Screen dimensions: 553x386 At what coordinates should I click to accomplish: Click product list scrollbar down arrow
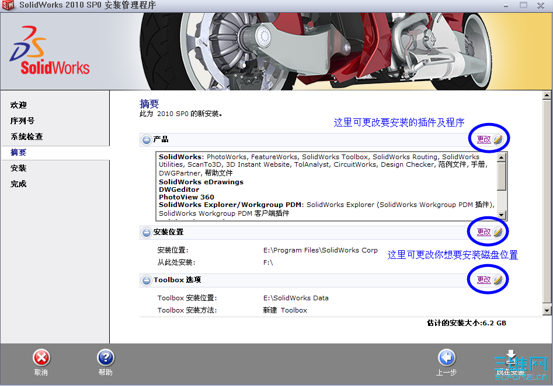coord(502,215)
